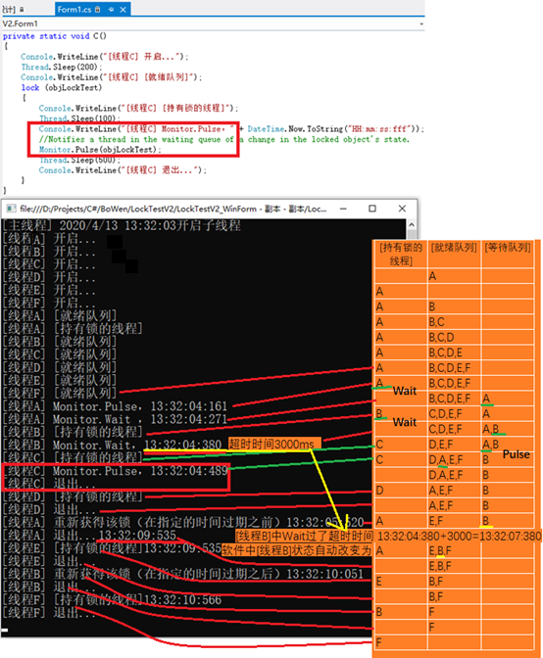
Task: Click the lock icon on Form1.cs tab
Action: [x=97, y=9]
